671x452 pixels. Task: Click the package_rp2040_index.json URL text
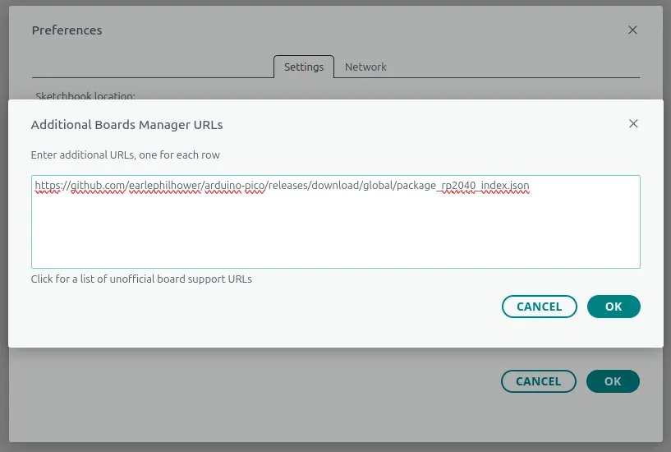point(282,186)
